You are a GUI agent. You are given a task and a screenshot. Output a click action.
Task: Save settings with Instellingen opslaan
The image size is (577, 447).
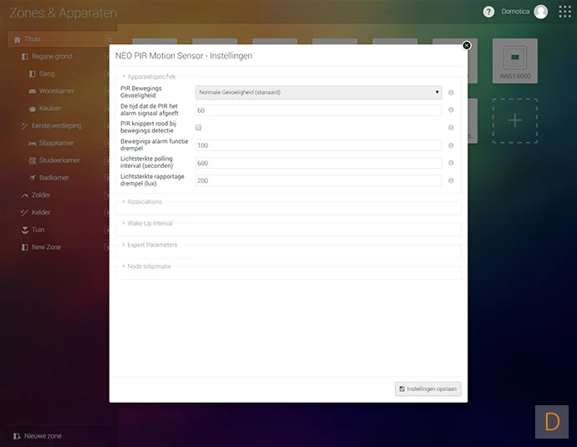point(427,389)
